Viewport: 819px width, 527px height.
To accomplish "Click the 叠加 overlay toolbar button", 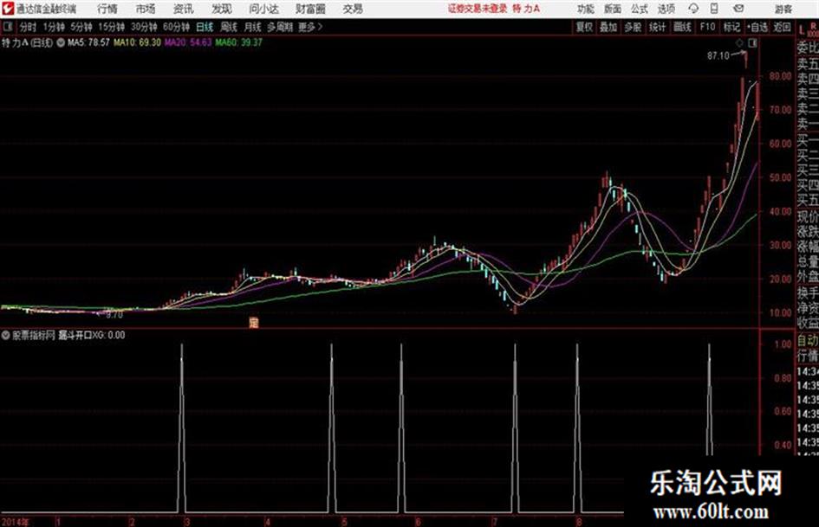I will click(x=608, y=27).
